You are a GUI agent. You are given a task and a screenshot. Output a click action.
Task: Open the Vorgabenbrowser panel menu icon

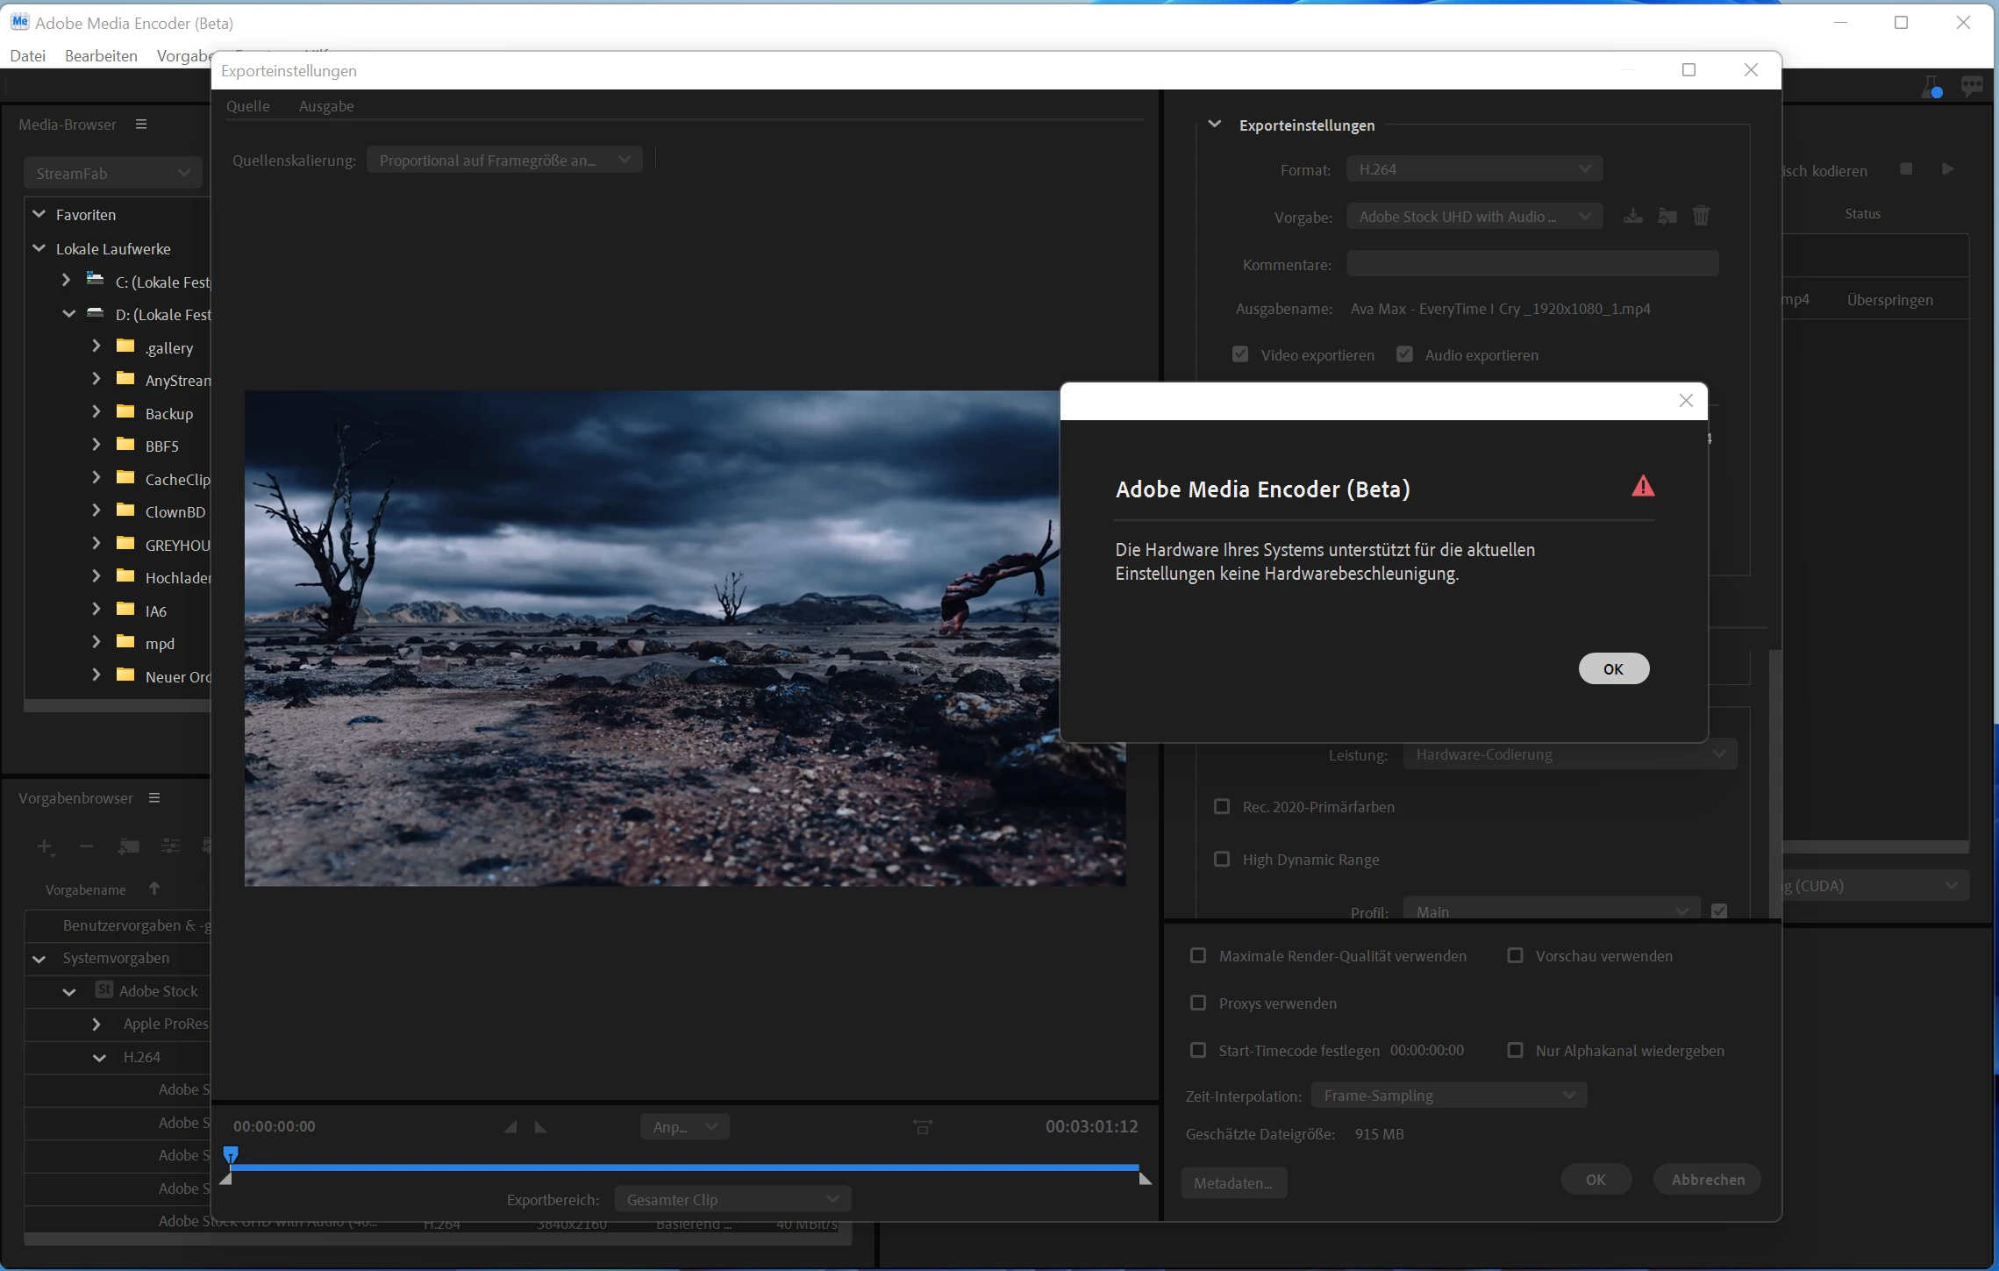[154, 798]
